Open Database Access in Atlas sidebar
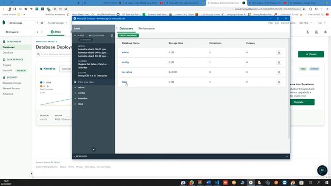This screenshot has height=186, width=331. tap(11, 83)
